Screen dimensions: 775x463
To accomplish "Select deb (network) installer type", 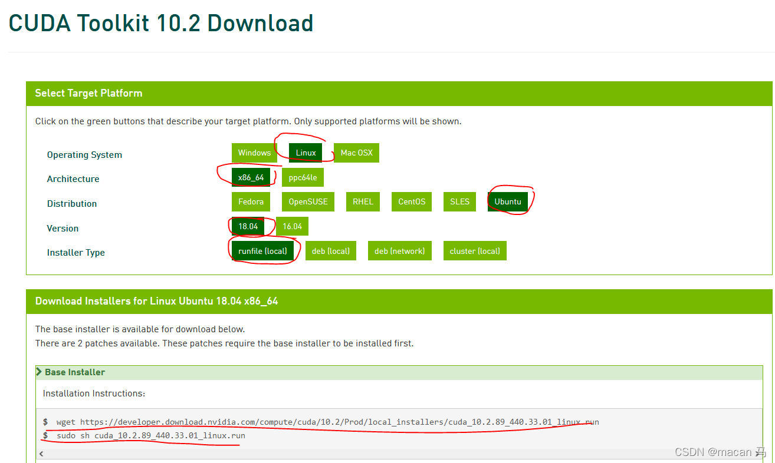I will [399, 251].
